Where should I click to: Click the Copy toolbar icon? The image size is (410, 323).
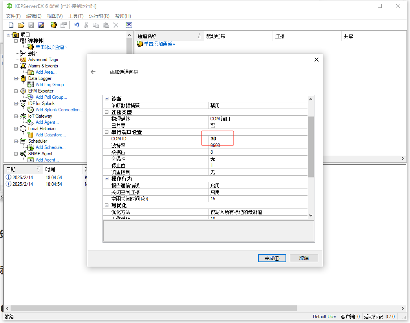96,25
